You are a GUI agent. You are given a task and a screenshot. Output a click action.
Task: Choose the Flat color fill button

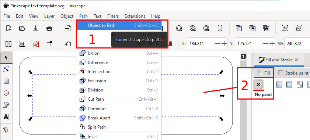[x=279, y=85]
